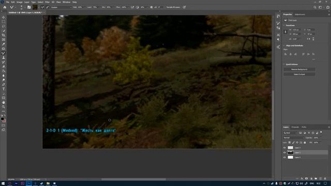
Task: Add layer style fx icon
Action: 302,179
